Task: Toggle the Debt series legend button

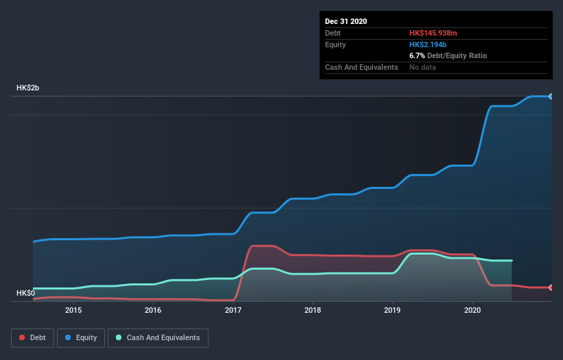Action: point(33,338)
